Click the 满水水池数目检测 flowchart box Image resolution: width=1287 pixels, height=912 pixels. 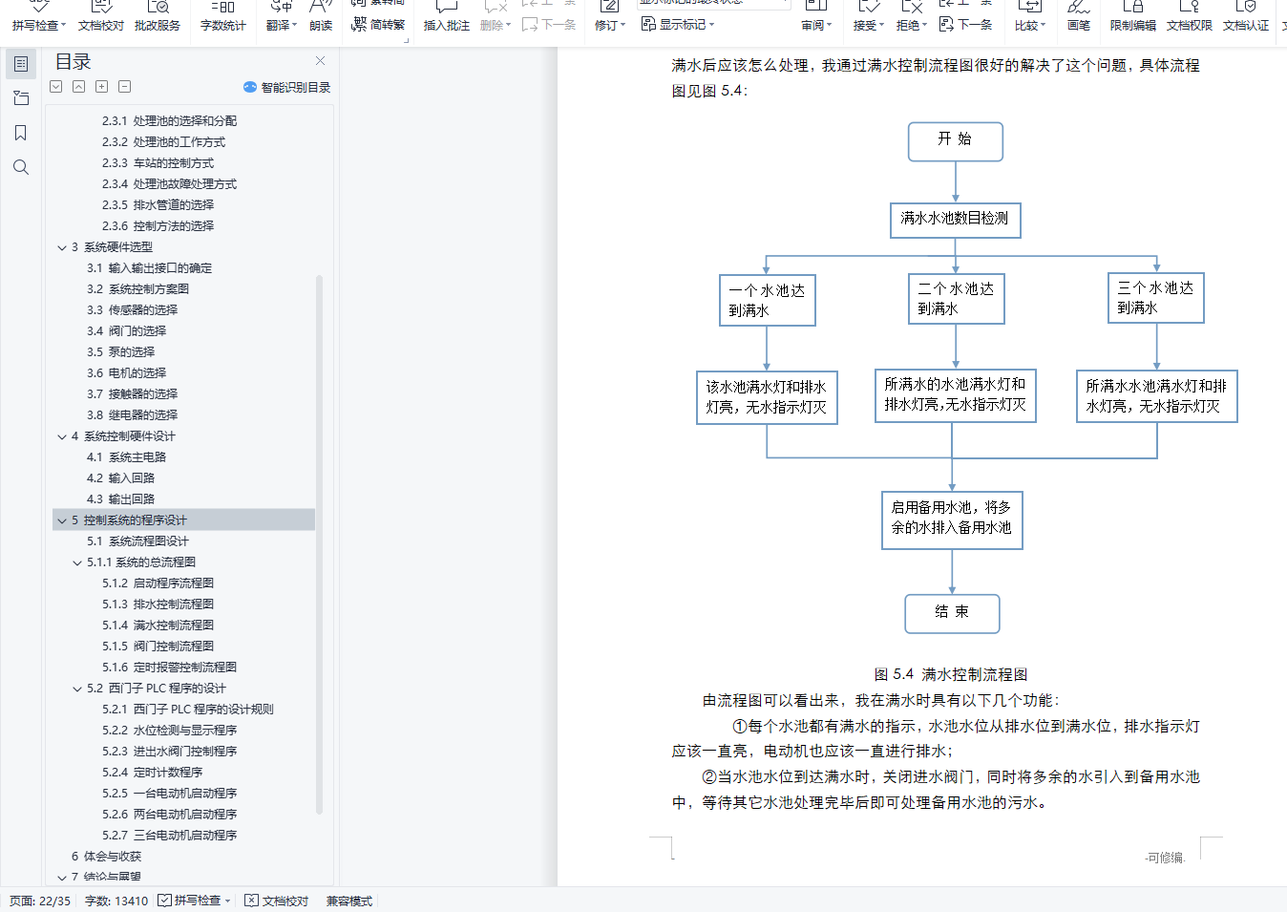tap(955, 220)
